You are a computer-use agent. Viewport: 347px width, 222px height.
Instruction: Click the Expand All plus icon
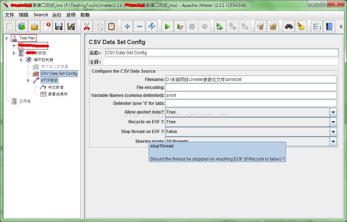pyautogui.click(x=127, y=26)
